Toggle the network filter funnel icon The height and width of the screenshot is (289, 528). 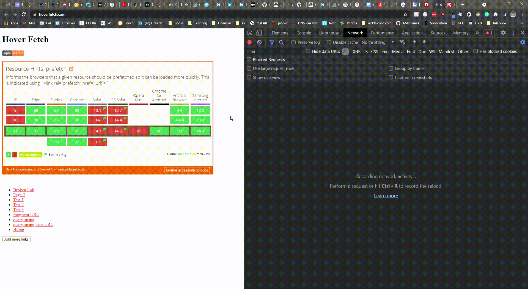[272, 42]
